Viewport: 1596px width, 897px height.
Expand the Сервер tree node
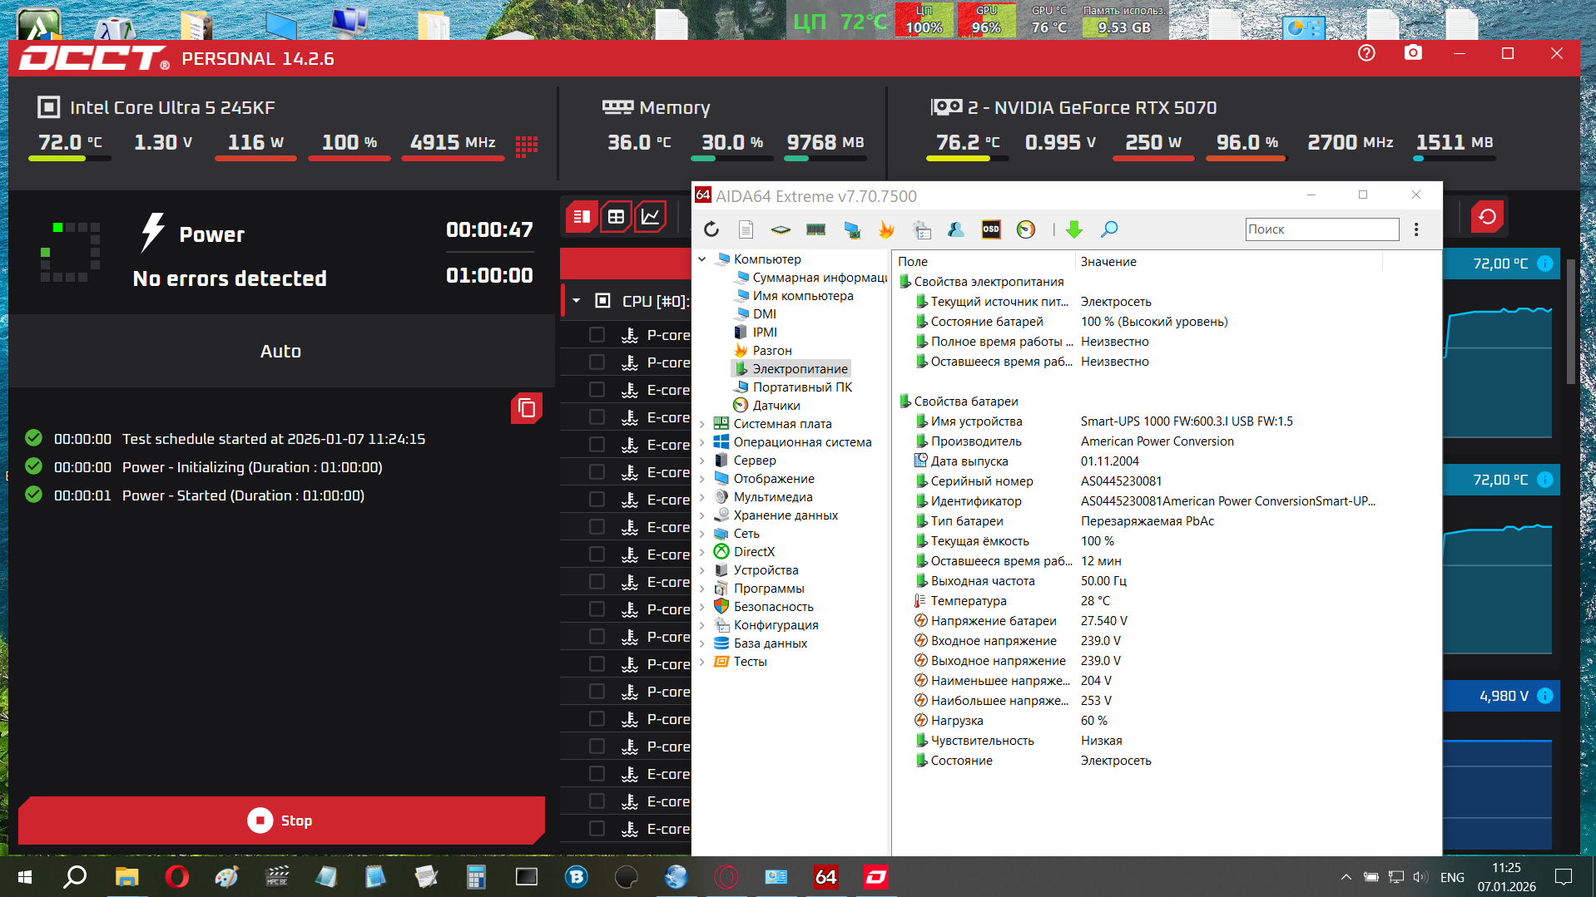point(702,461)
